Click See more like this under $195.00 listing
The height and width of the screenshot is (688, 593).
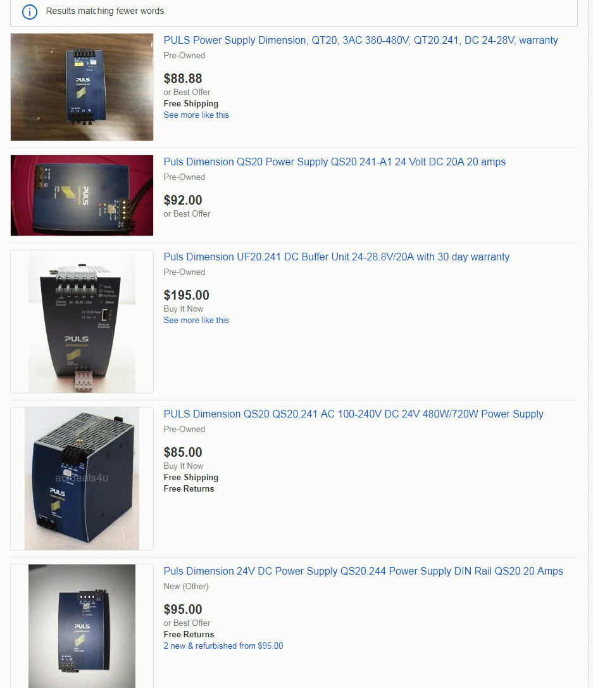pos(196,321)
